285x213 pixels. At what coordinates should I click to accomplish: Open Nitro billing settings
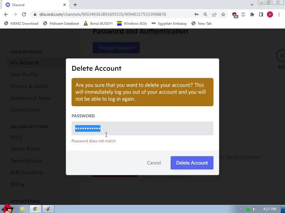(16, 137)
